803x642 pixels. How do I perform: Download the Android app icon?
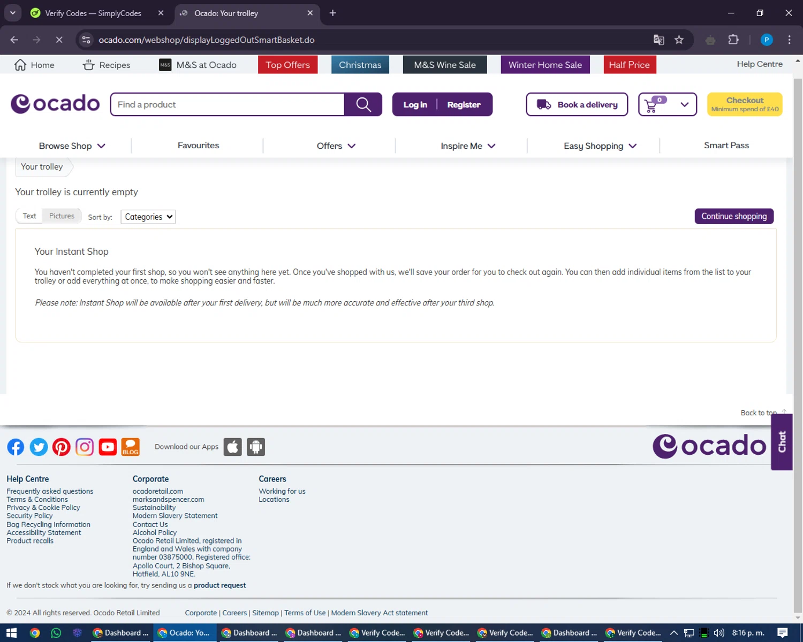click(x=256, y=447)
